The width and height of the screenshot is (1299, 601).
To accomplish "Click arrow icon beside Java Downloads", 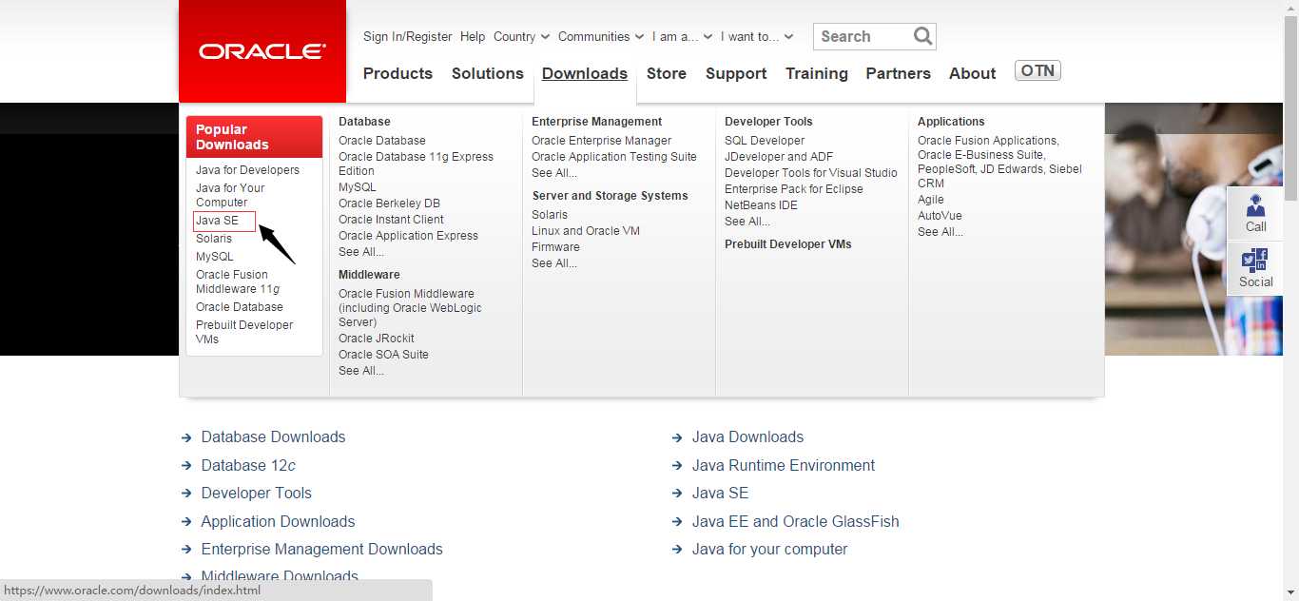I will pos(677,438).
